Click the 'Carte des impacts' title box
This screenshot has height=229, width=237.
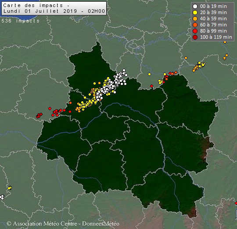click(54, 8)
